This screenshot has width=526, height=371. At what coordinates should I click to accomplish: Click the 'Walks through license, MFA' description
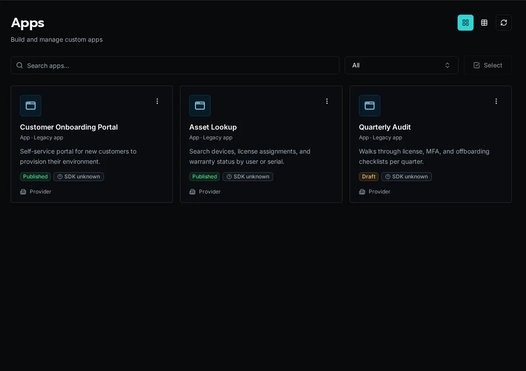point(424,157)
